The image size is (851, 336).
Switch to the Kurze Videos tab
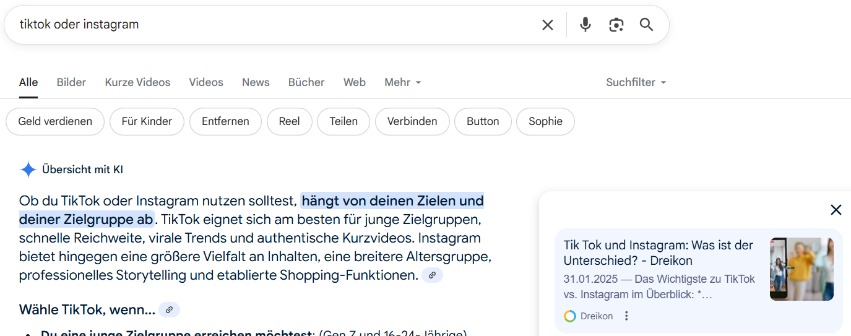137,82
